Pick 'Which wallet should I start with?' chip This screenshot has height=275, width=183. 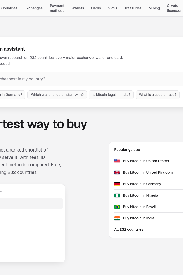point(57,95)
